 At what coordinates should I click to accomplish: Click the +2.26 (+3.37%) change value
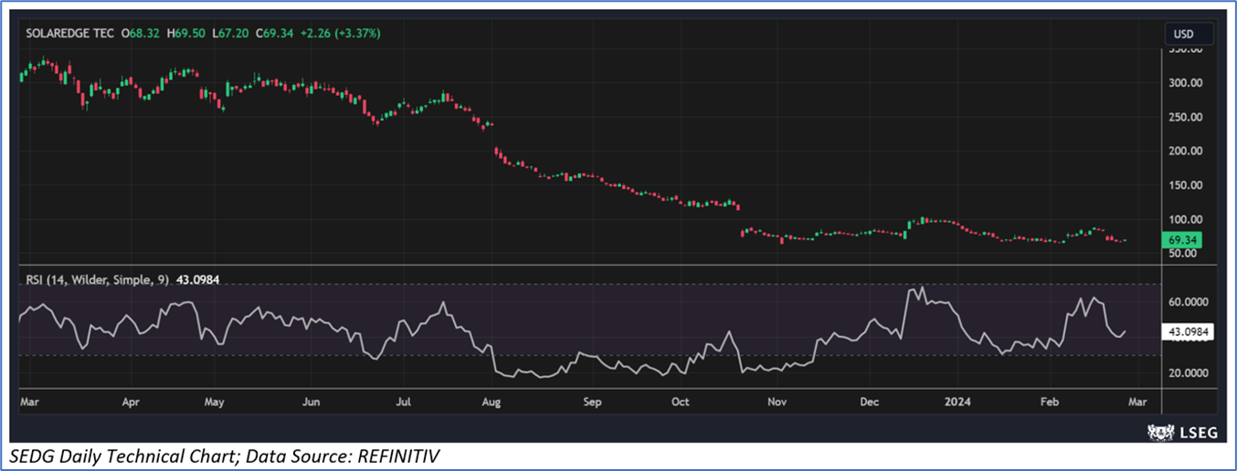[346, 34]
